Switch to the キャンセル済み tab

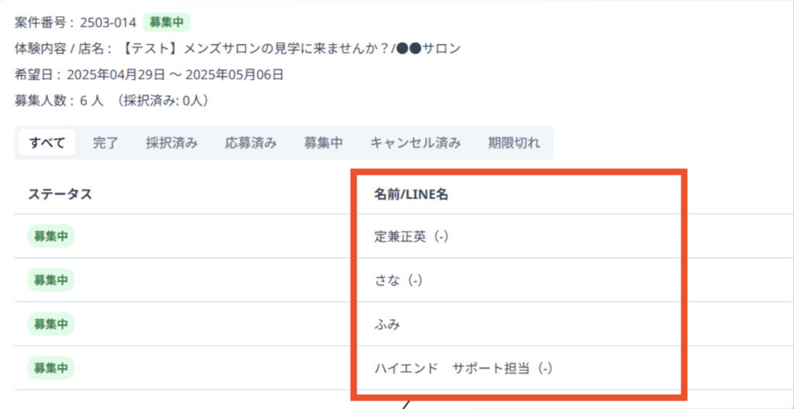[x=416, y=143]
